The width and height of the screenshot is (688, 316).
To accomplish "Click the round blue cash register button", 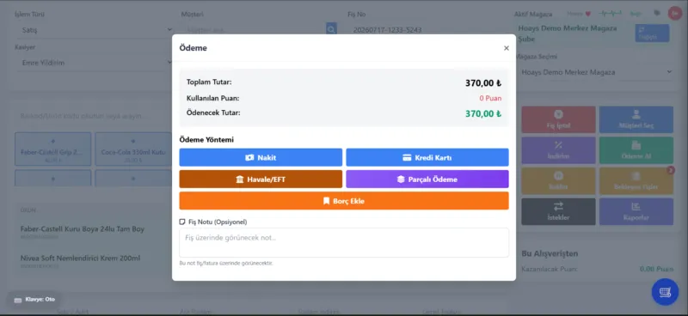I will (665, 292).
